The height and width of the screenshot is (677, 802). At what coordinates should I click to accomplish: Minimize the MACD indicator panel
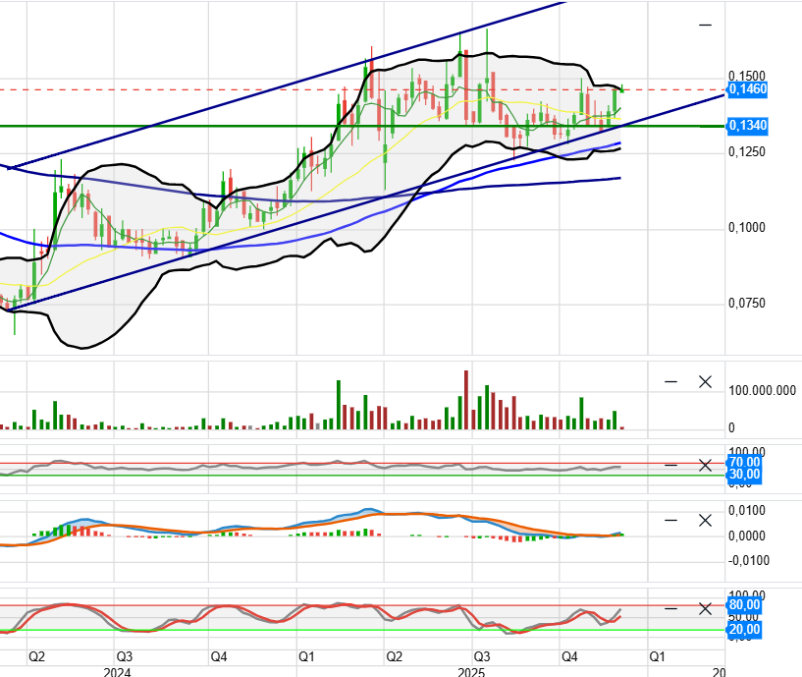[x=671, y=520]
